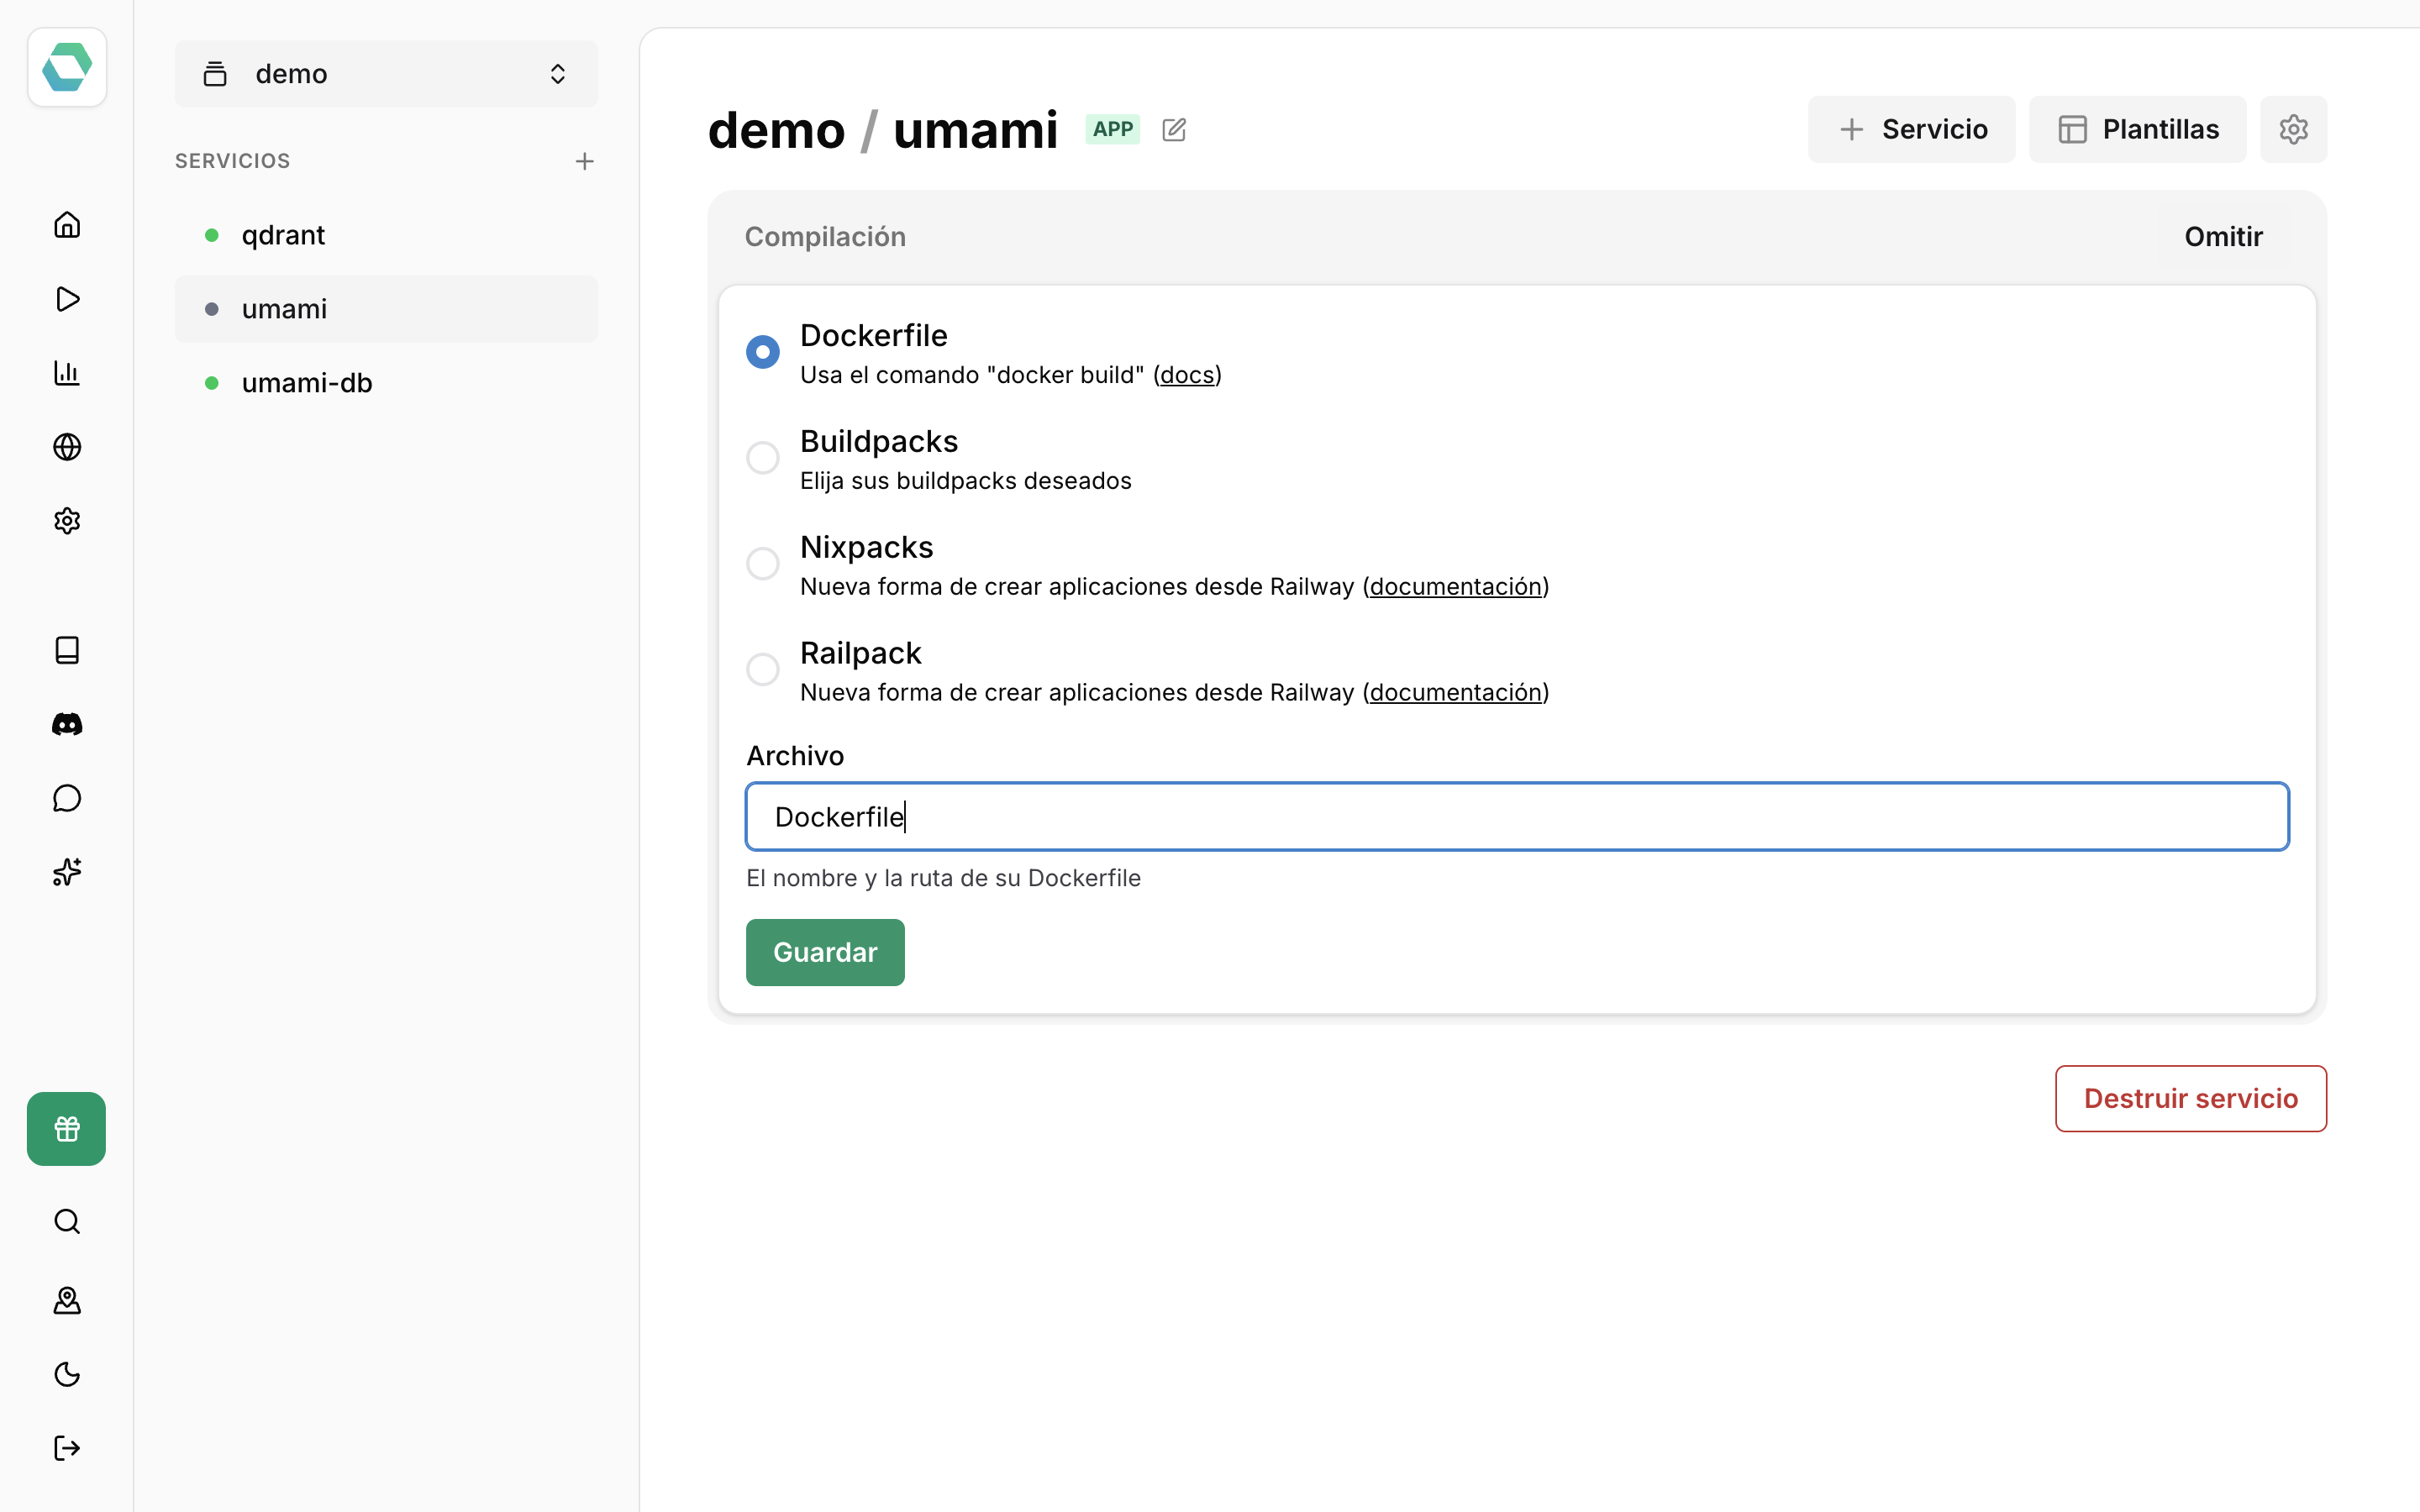Screen dimensions: 2420x1512
Task: Select the qdrant service
Action: (386, 235)
